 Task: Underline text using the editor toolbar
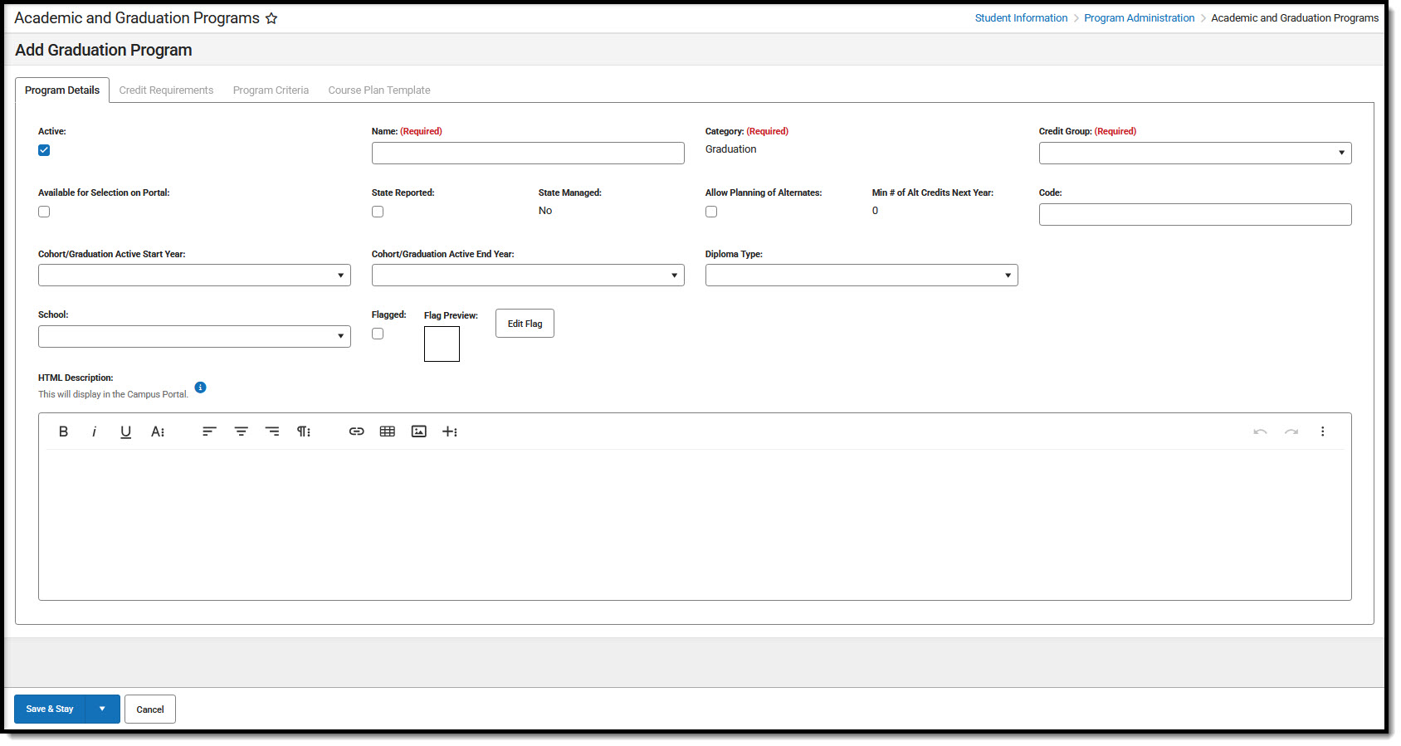(x=125, y=432)
